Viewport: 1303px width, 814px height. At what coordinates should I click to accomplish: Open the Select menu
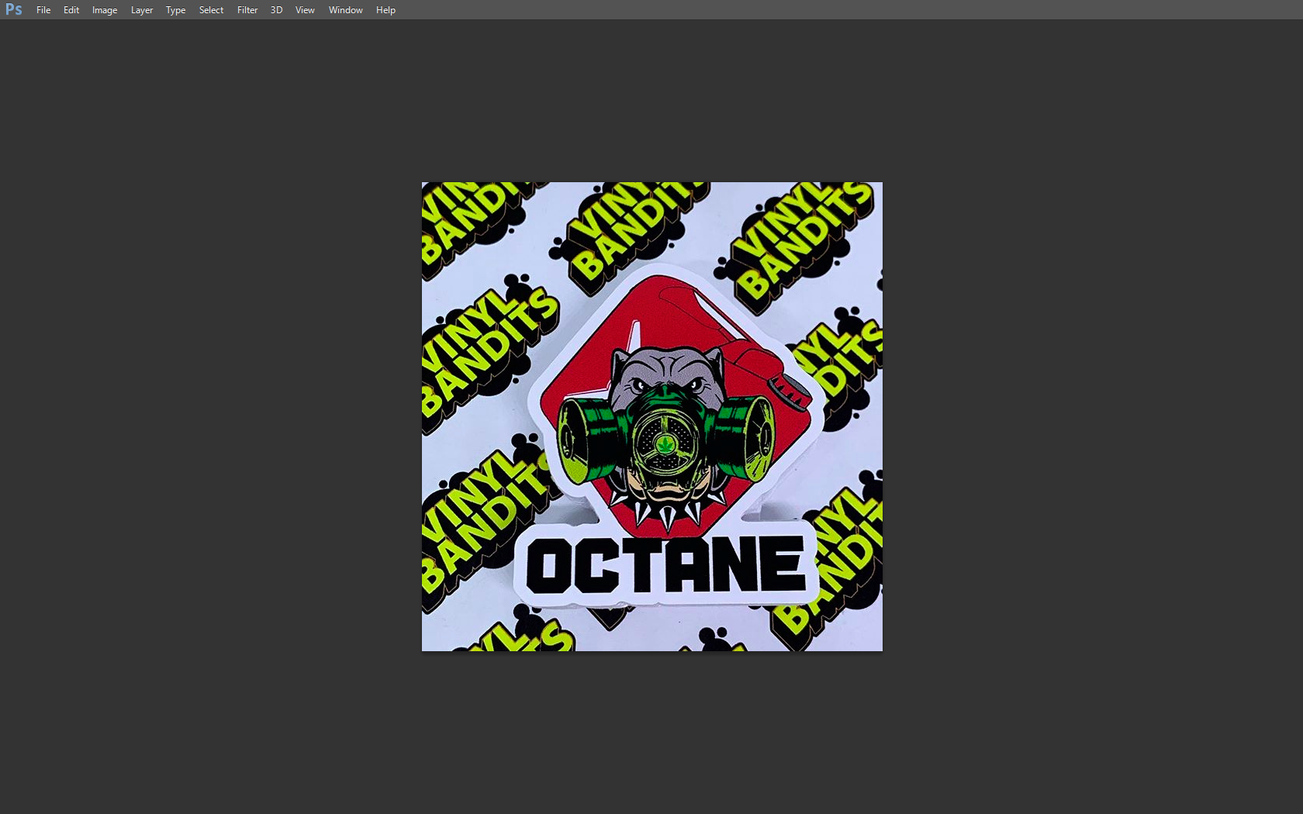pyautogui.click(x=211, y=10)
